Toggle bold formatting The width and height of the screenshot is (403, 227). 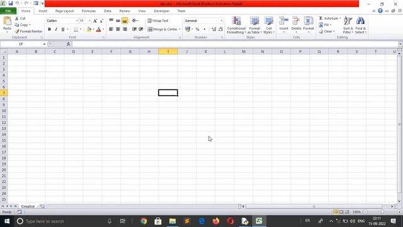49,30
